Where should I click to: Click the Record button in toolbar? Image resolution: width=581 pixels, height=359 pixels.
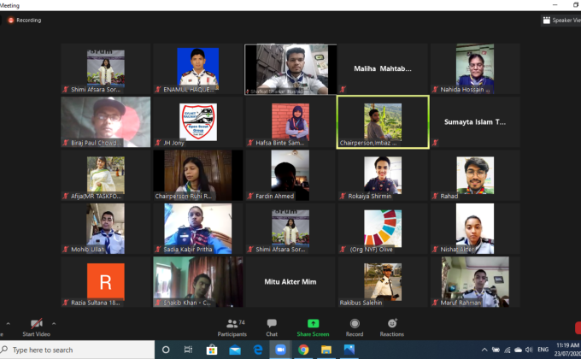click(355, 328)
